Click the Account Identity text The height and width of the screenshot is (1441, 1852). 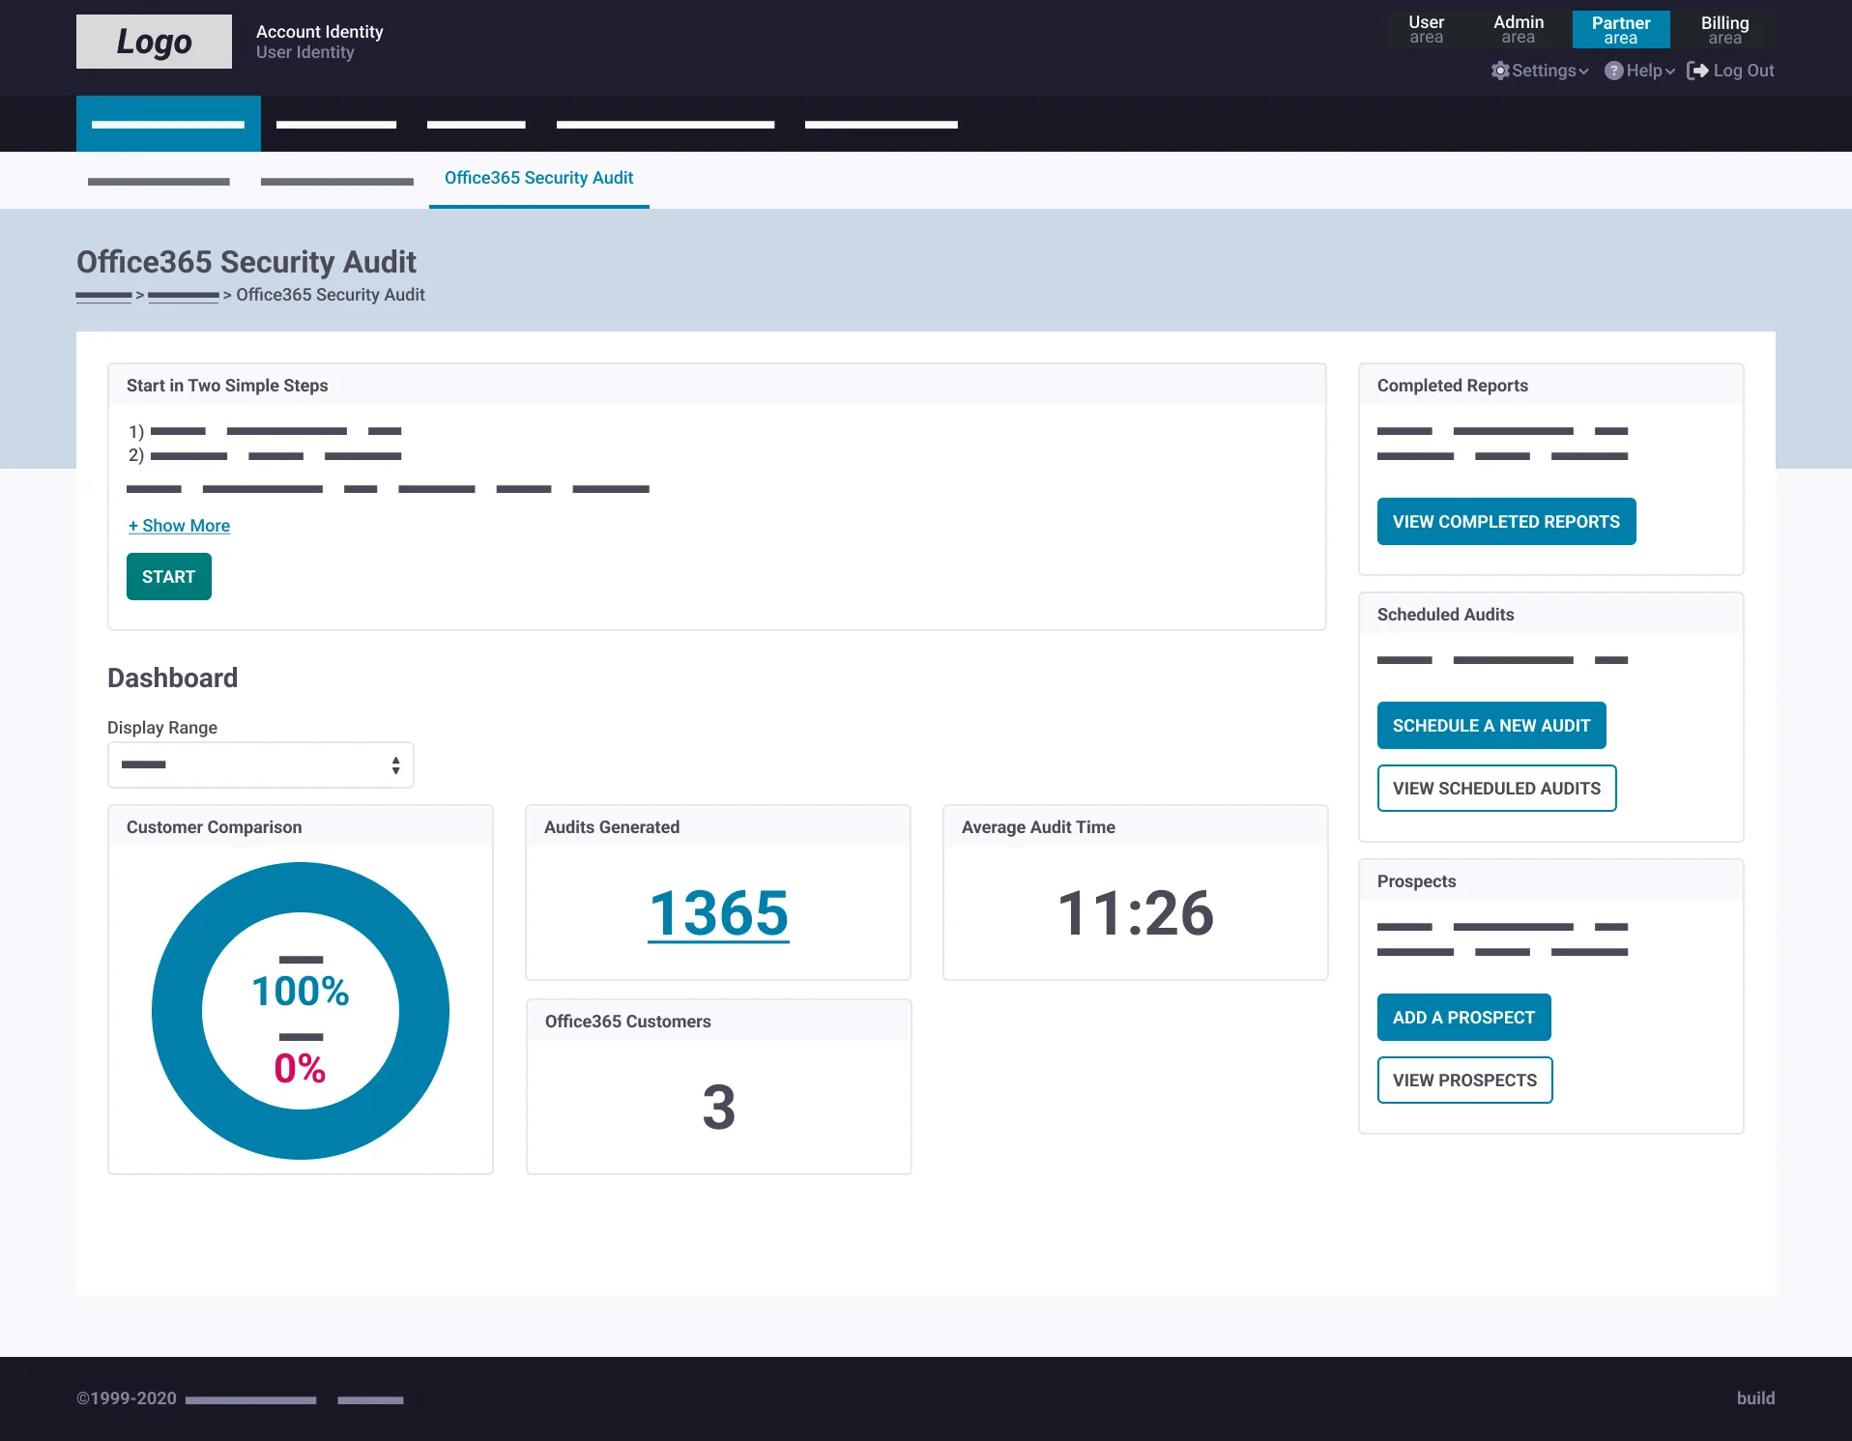point(319,32)
